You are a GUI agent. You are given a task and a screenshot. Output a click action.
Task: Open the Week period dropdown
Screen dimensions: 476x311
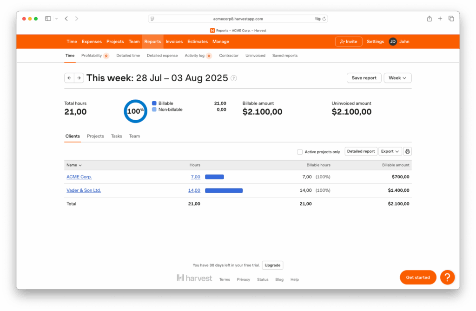398,78
